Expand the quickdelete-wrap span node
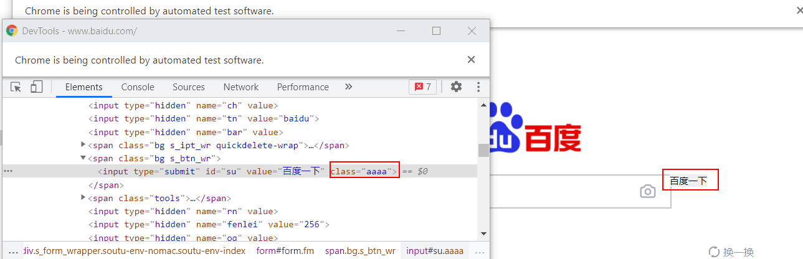Image resolution: width=803 pixels, height=259 pixels. [x=83, y=145]
